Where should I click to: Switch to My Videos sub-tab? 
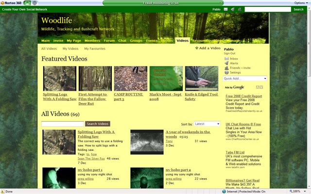tap(70, 48)
